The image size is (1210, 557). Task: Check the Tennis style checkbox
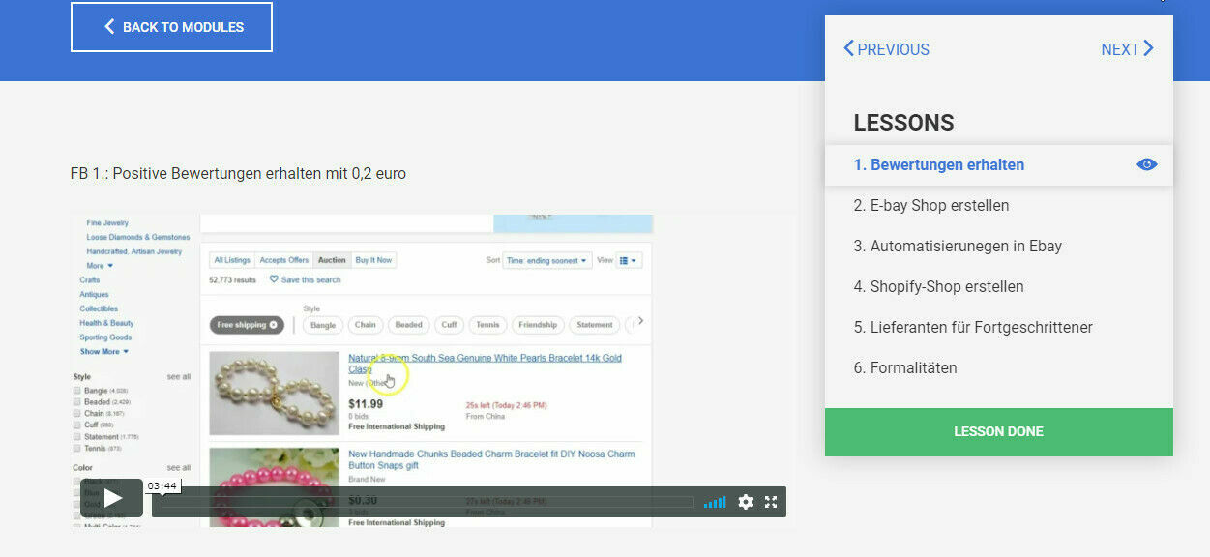click(77, 449)
